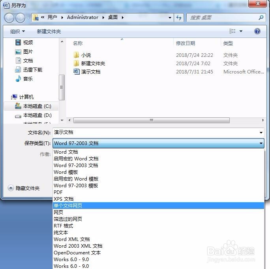Collapse the 保存类型 combo box
The height and width of the screenshot is (269, 270).
click(x=158, y=143)
